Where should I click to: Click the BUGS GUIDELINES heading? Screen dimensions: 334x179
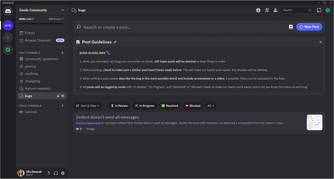92,53
